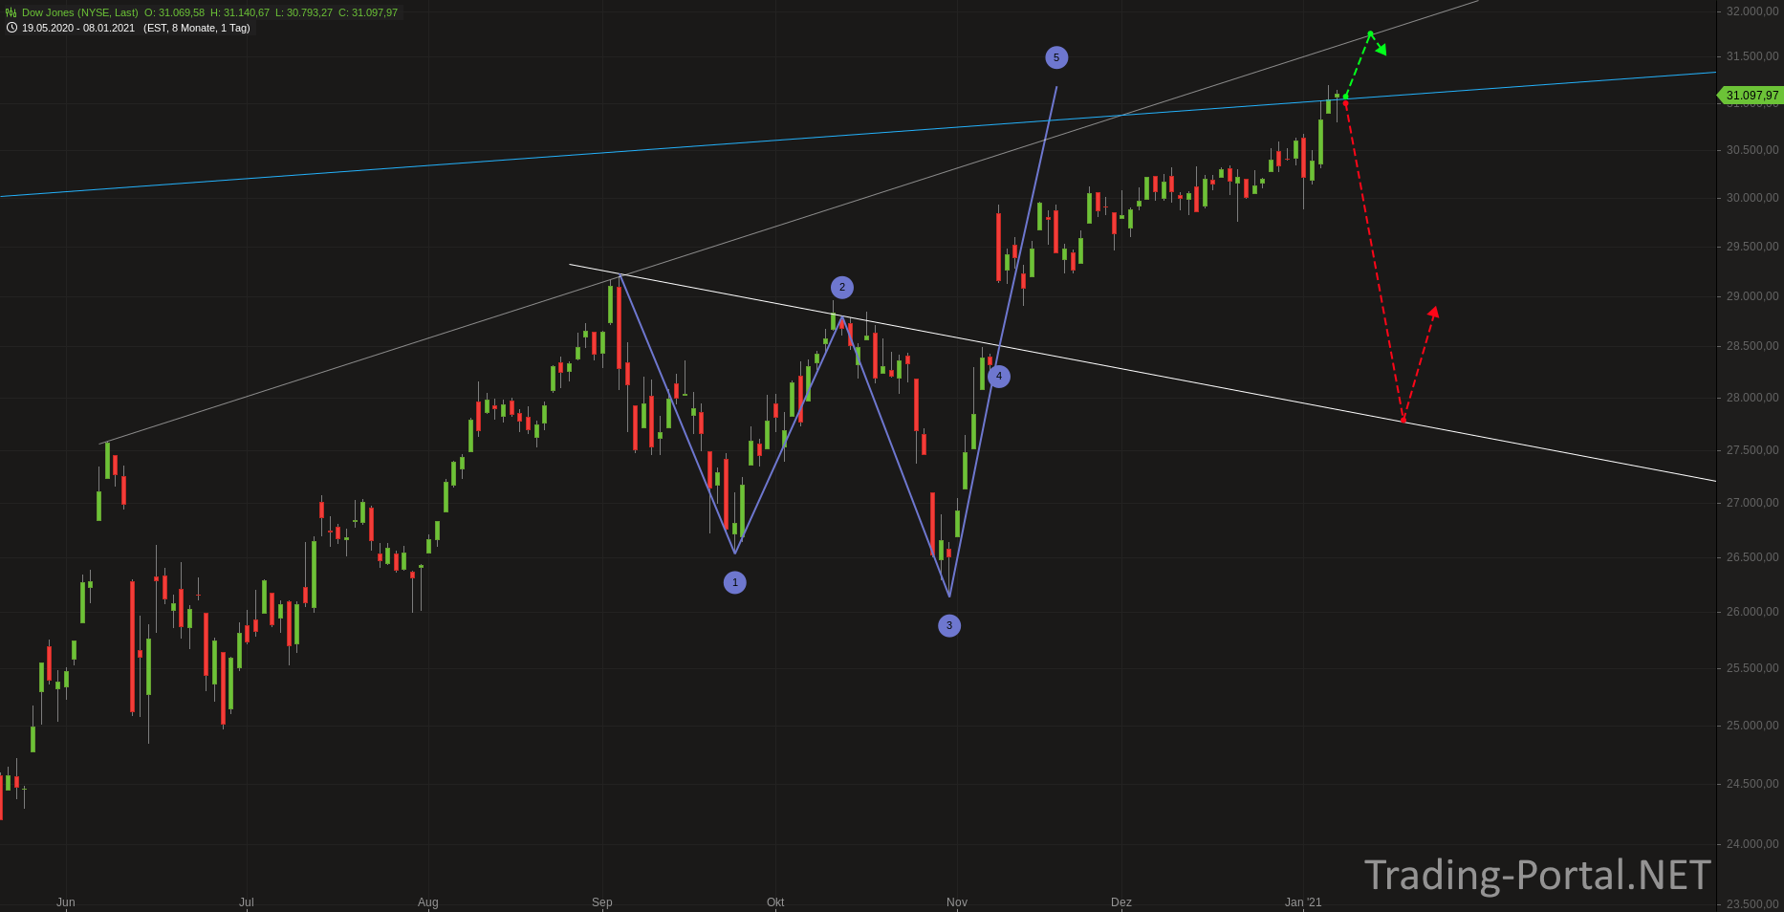The height and width of the screenshot is (912, 1784).
Task: Click the 31.500,00 price axis label
Action: pos(1752,56)
